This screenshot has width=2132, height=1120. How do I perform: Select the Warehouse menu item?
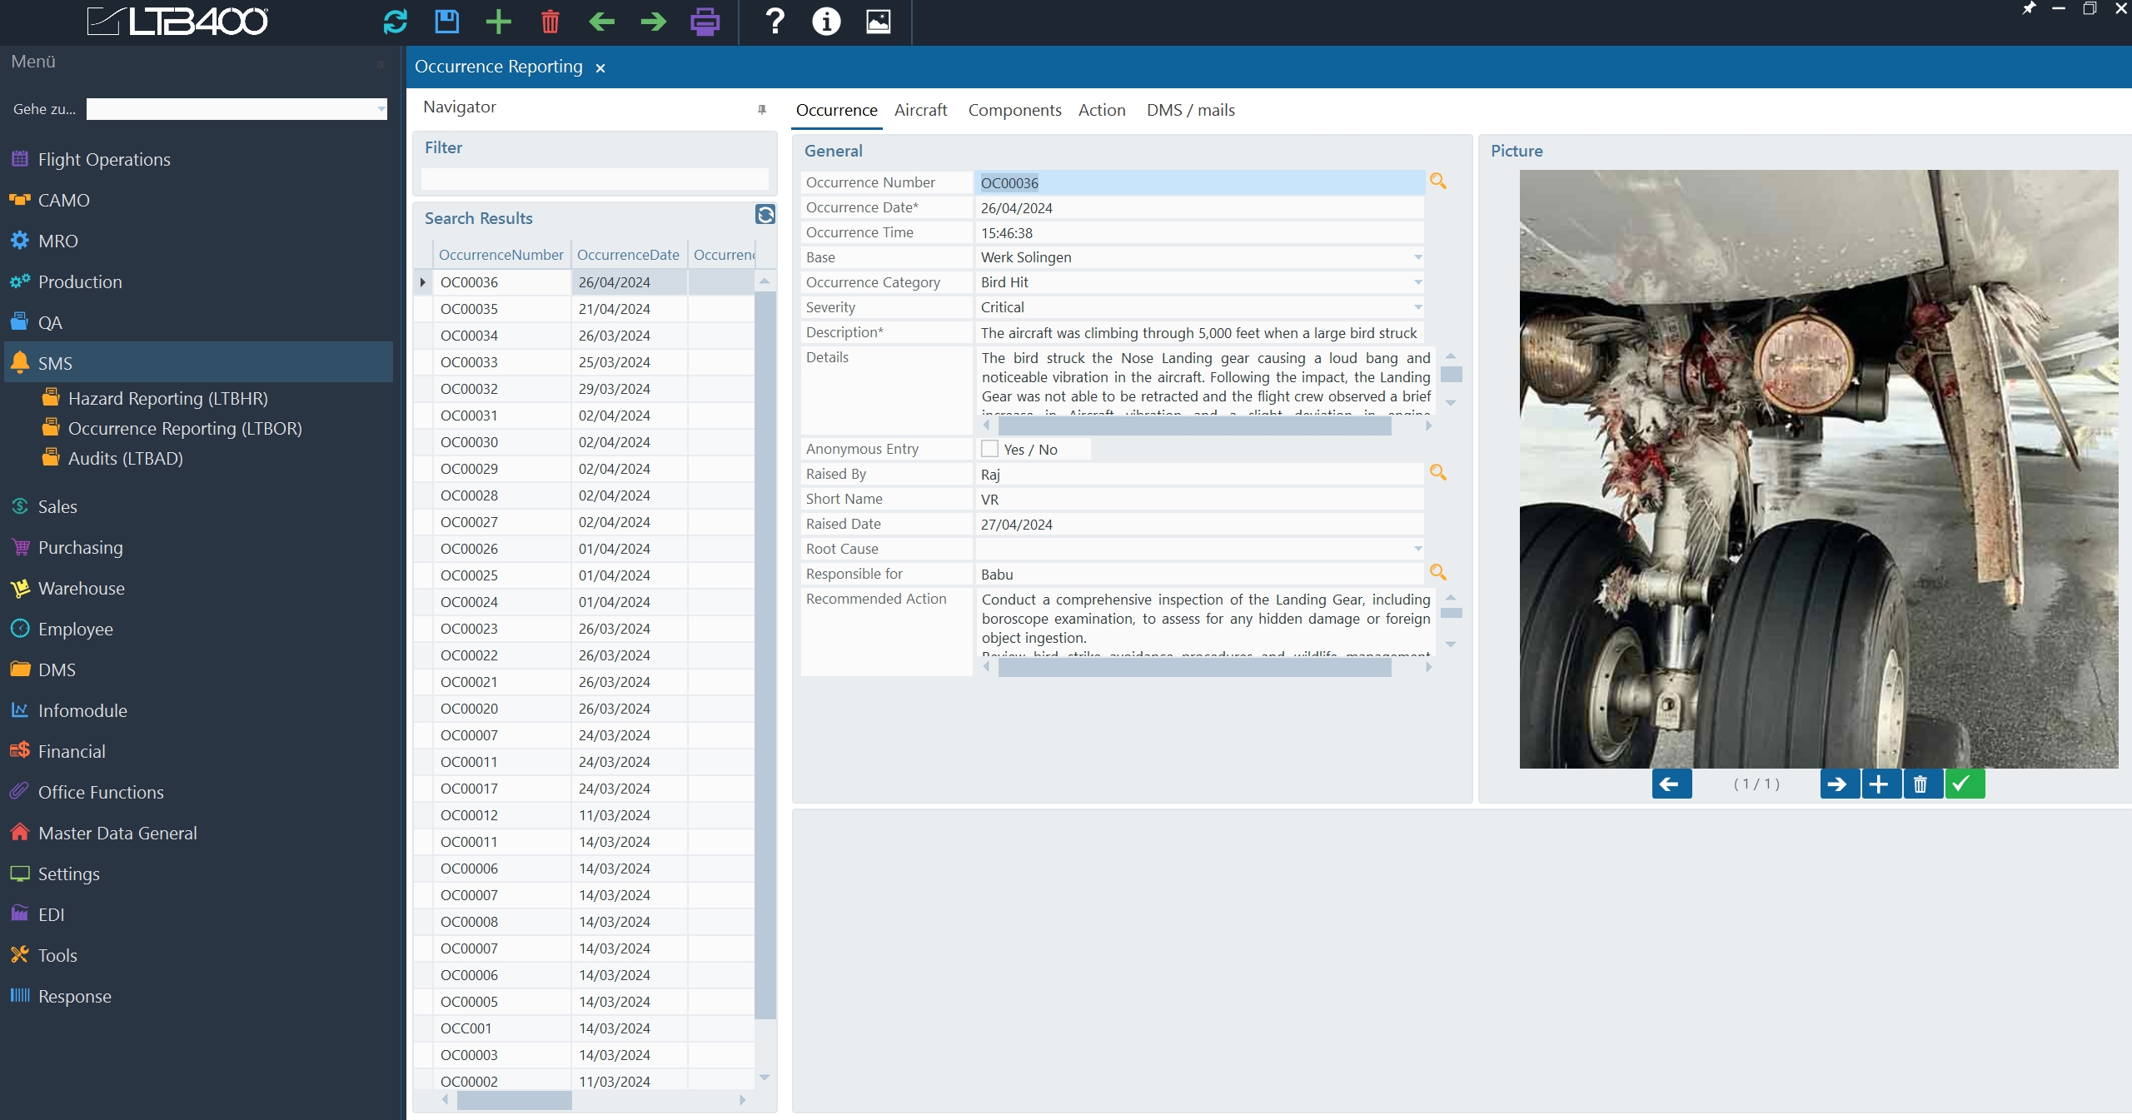pyautogui.click(x=81, y=588)
